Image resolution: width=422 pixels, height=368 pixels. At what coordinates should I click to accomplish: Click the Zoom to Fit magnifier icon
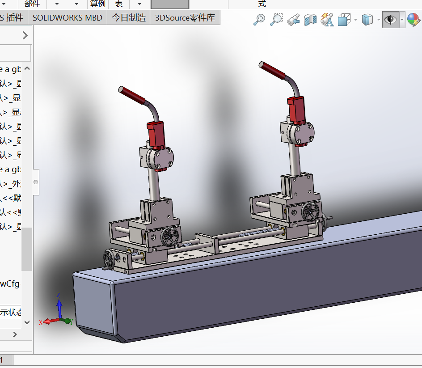[x=259, y=20]
